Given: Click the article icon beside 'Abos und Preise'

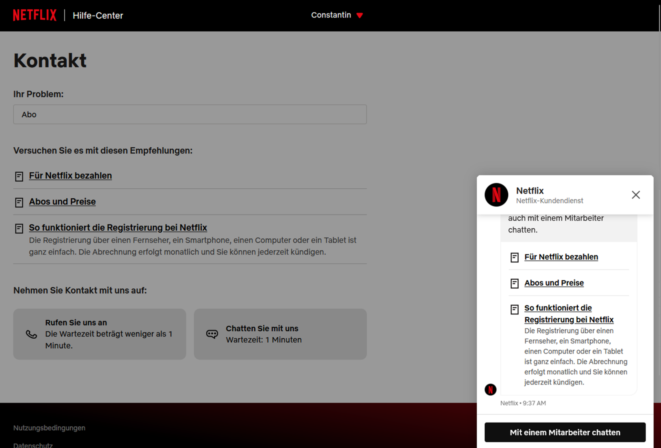Looking at the screenshot, I should point(19,202).
